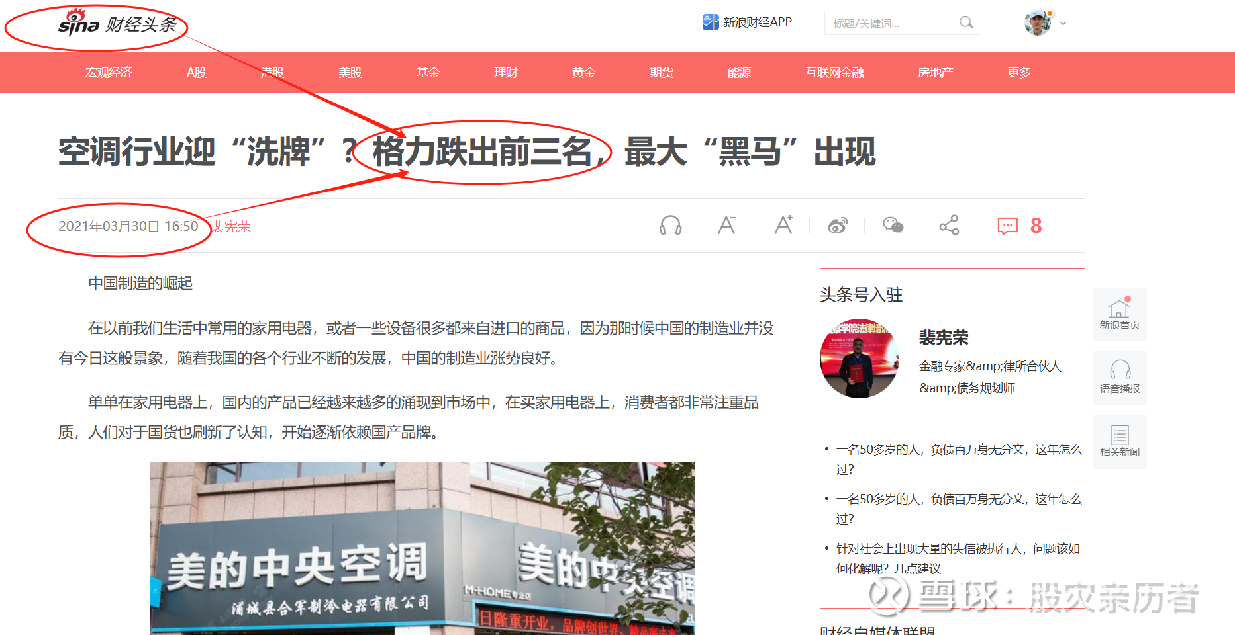This screenshot has height=635, width=1235.
Task: Open the 能源 navigation tab
Action: point(739,72)
